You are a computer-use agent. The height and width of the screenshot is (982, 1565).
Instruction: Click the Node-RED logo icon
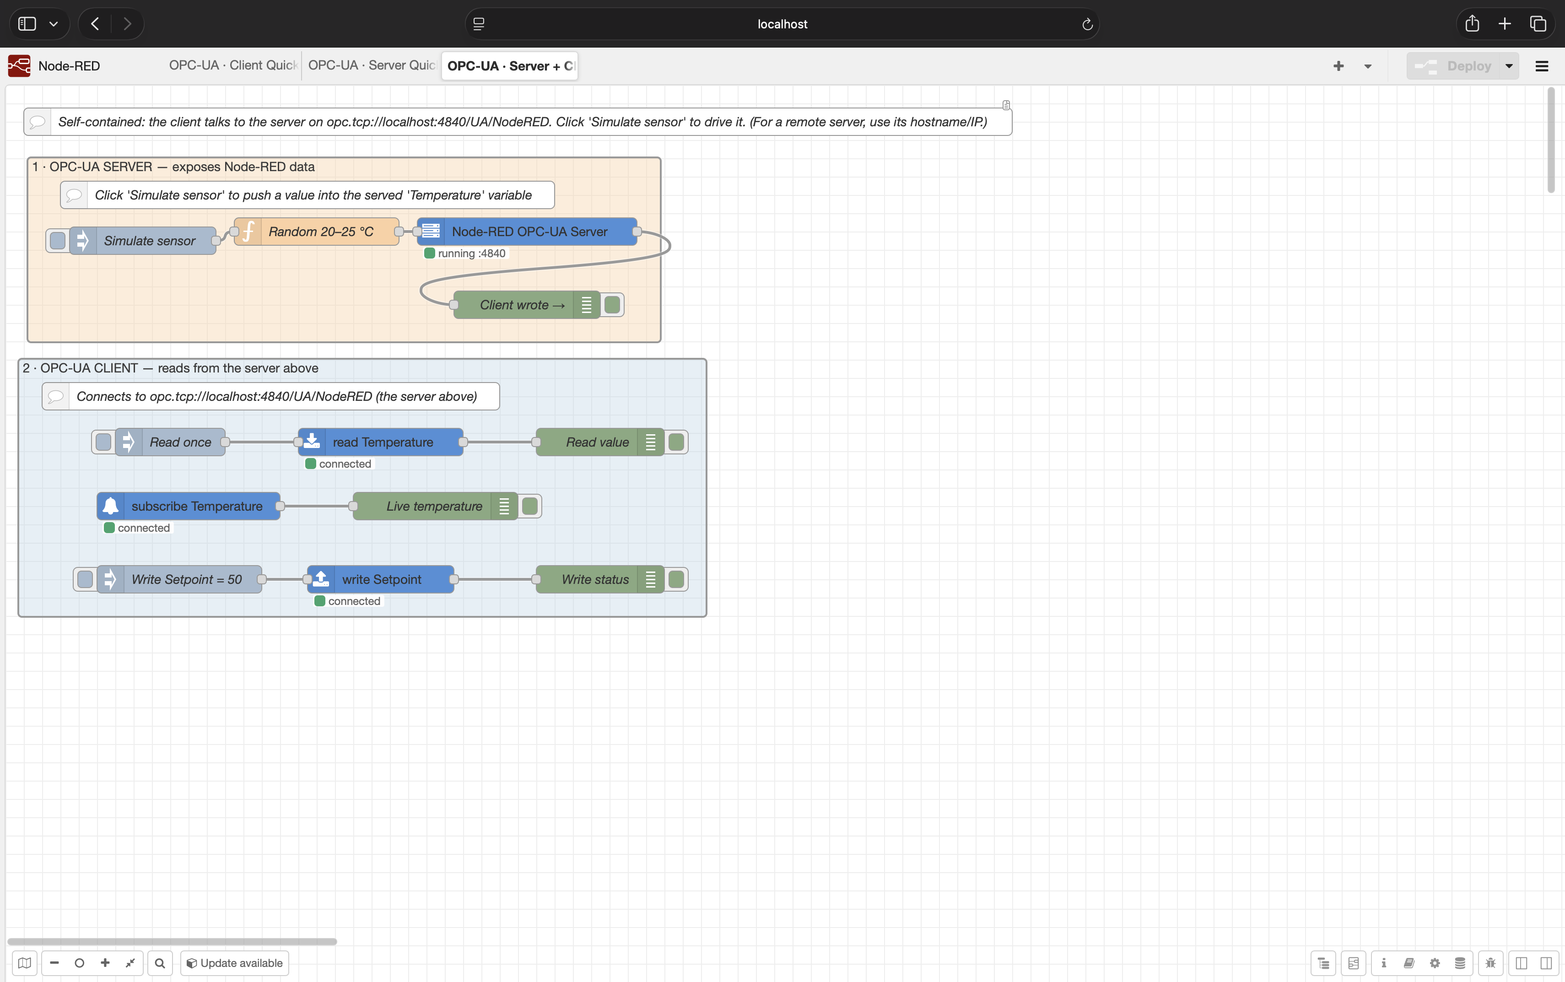click(x=20, y=65)
